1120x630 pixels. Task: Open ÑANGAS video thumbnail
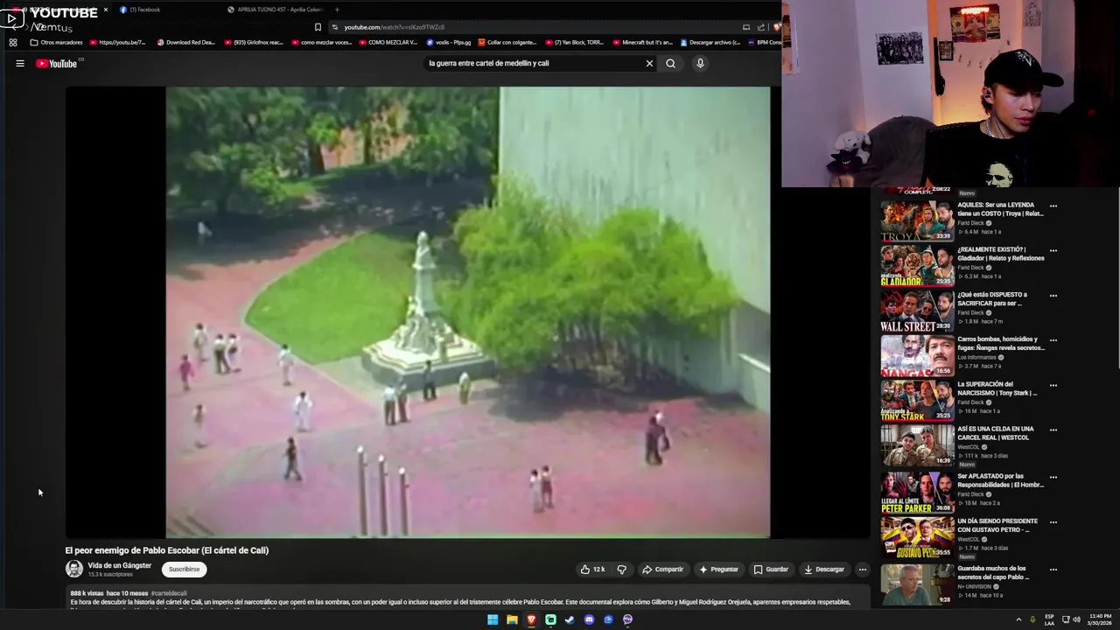point(917,356)
